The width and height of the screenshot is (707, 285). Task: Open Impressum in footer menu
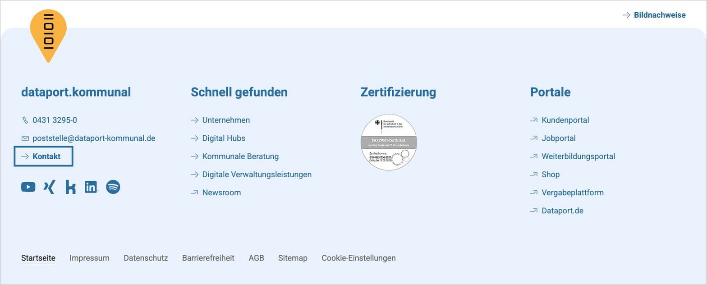click(89, 258)
